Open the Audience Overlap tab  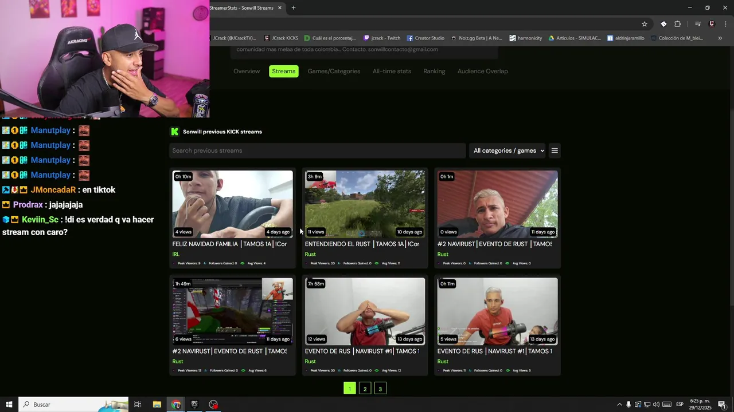483,72
